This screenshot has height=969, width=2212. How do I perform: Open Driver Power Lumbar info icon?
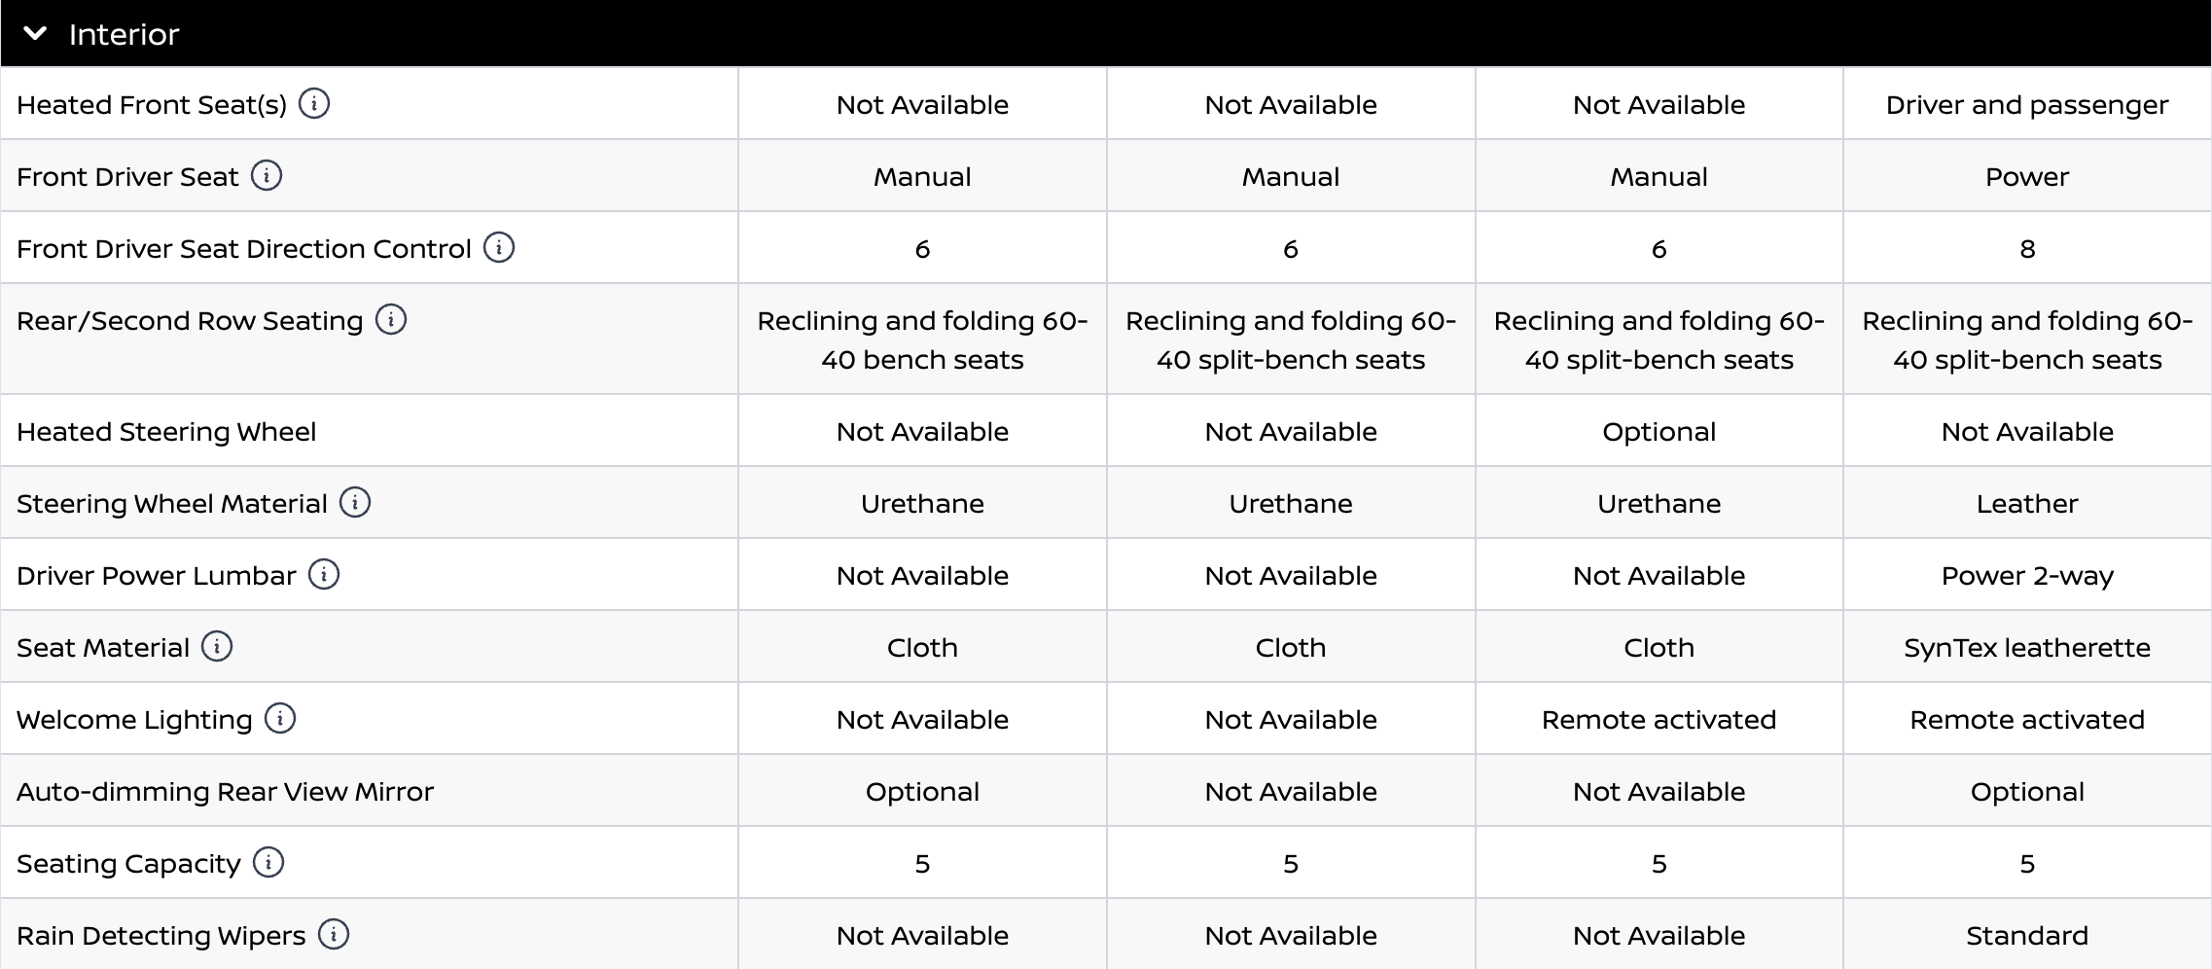(324, 574)
